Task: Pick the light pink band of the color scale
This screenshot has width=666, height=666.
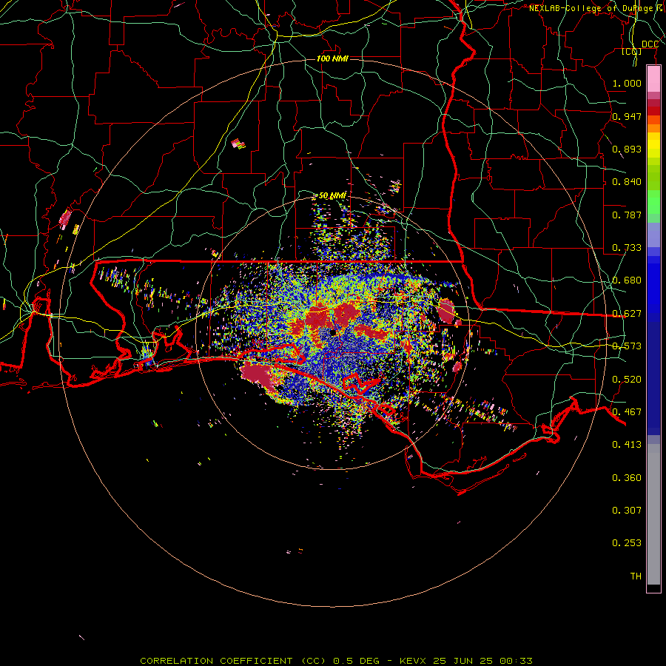Action: (x=653, y=79)
